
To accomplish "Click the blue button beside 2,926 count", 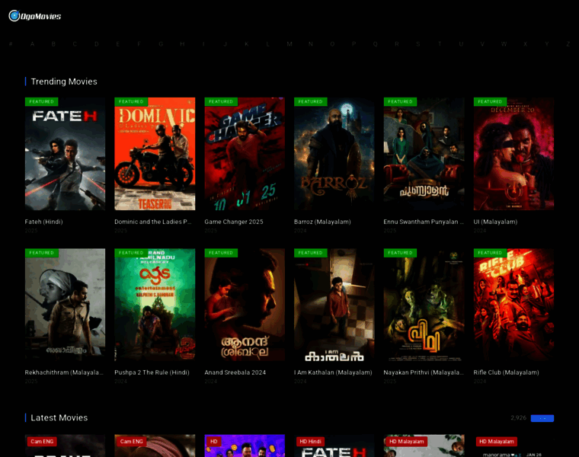I will point(542,418).
